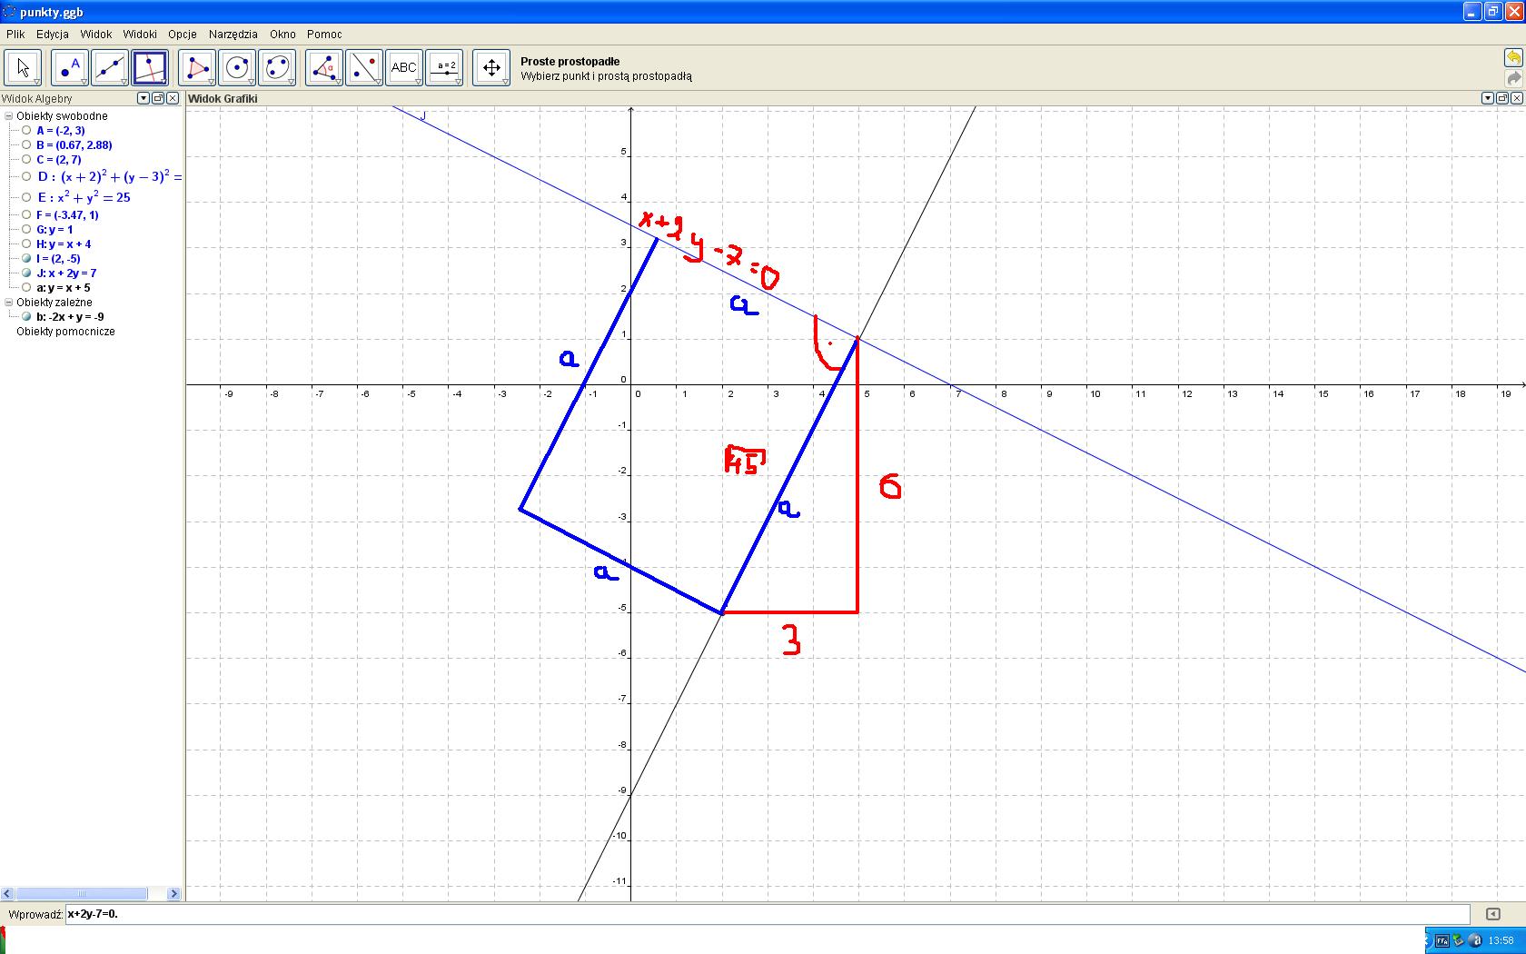Click in the Wprowadź input field

click(x=763, y=914)
